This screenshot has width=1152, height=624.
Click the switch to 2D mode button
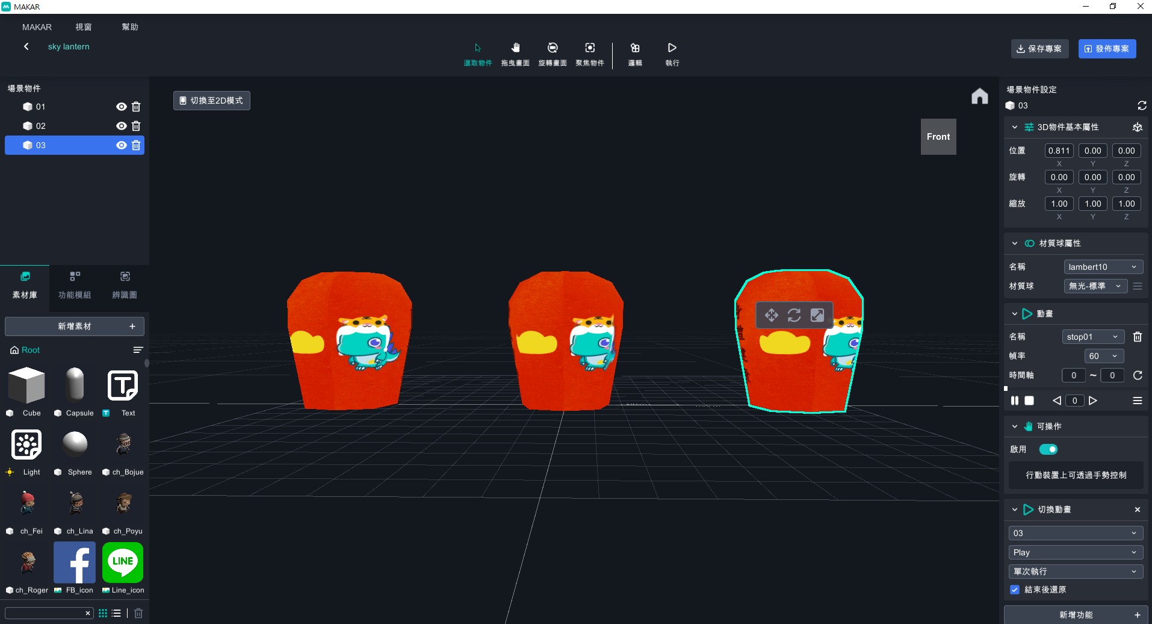pos(211,101)
